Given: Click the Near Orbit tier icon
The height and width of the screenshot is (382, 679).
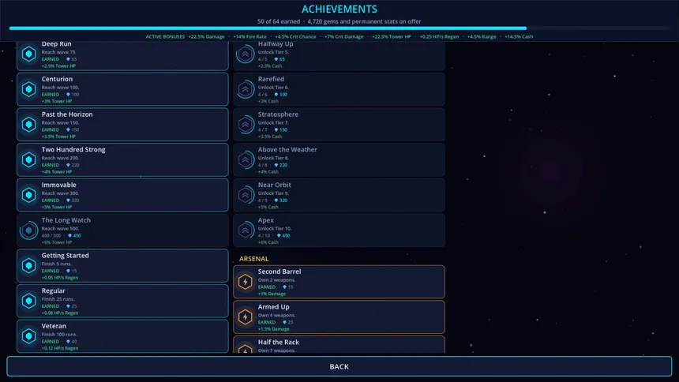Looking at the screenshot, I should [x=245, y=195].
